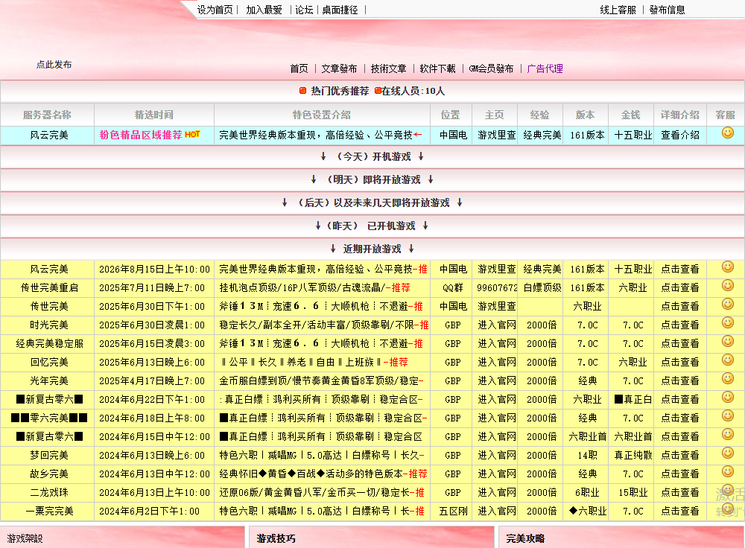The image size is (745, 548).
Task: Click the 服务器名称 column header
Action: point(47,115)
